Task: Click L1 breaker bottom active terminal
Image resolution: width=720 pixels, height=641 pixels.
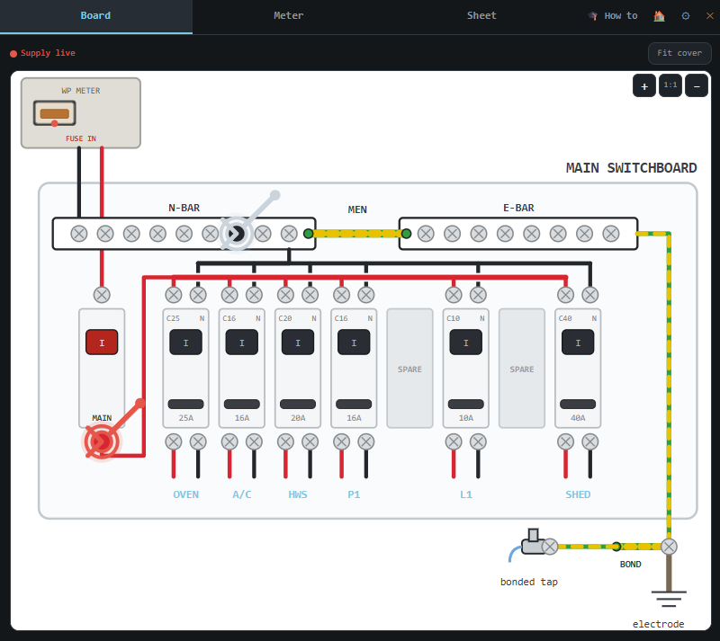Action: [x=454, y=441]
